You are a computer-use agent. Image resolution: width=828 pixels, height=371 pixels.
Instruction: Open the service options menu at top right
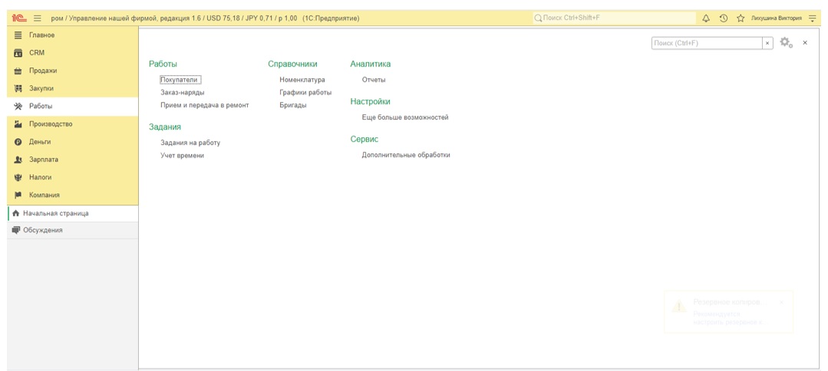[813, 18]
